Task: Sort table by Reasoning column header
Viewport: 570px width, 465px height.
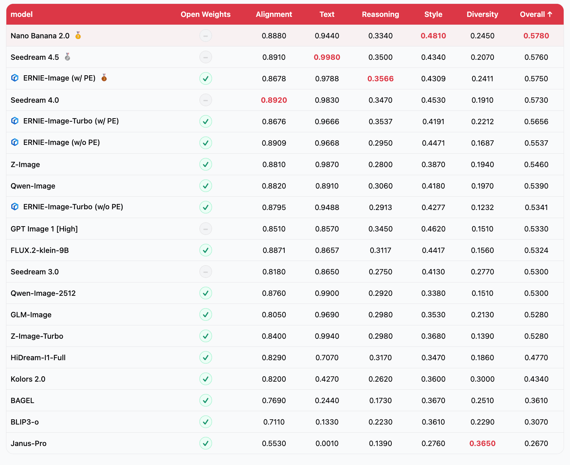Action: [380, 14]
